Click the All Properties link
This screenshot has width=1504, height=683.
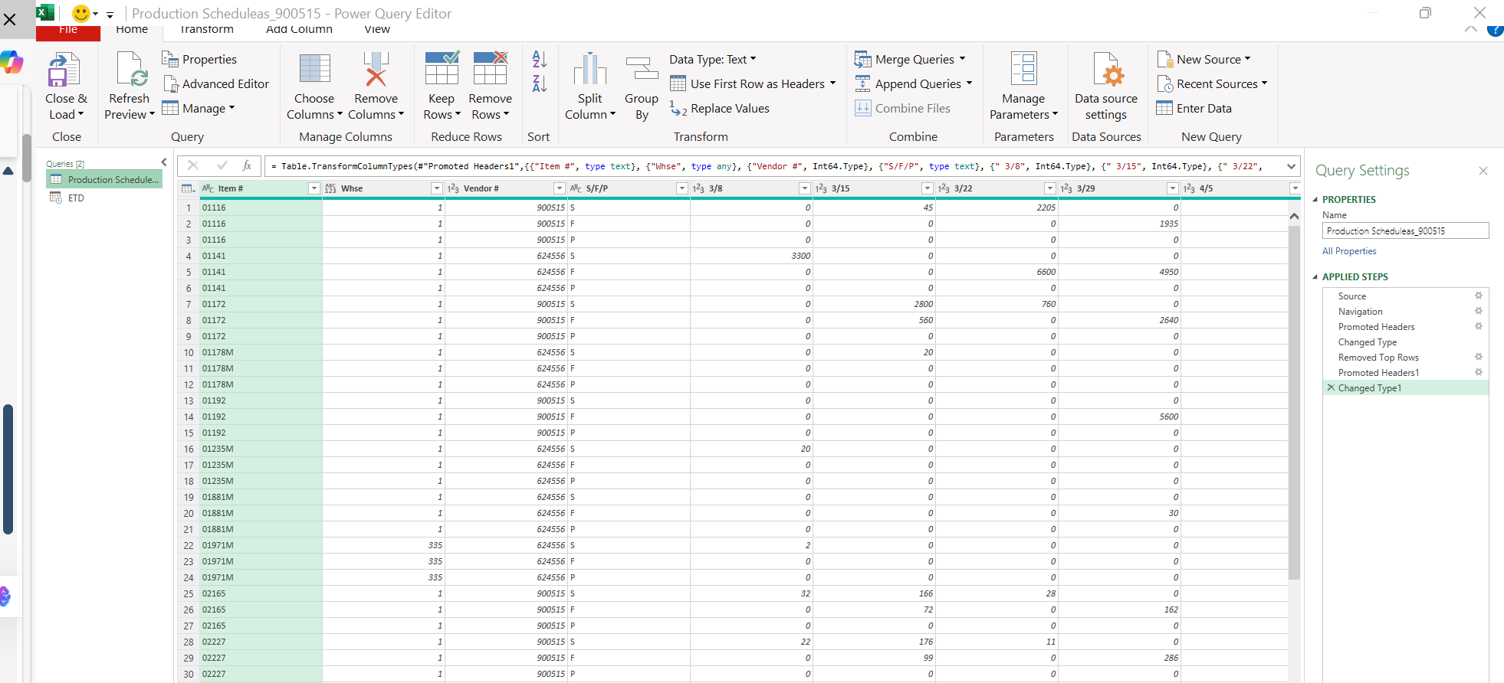(1348, 251)
